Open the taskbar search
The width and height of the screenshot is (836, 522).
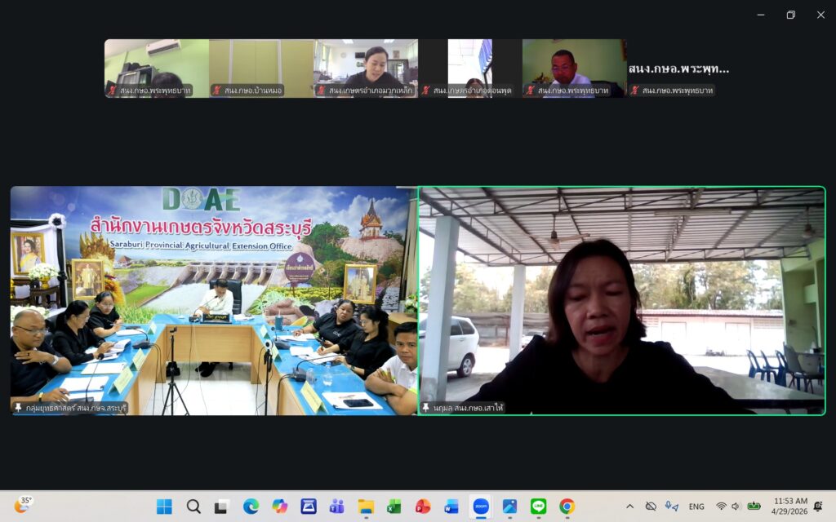193,507
